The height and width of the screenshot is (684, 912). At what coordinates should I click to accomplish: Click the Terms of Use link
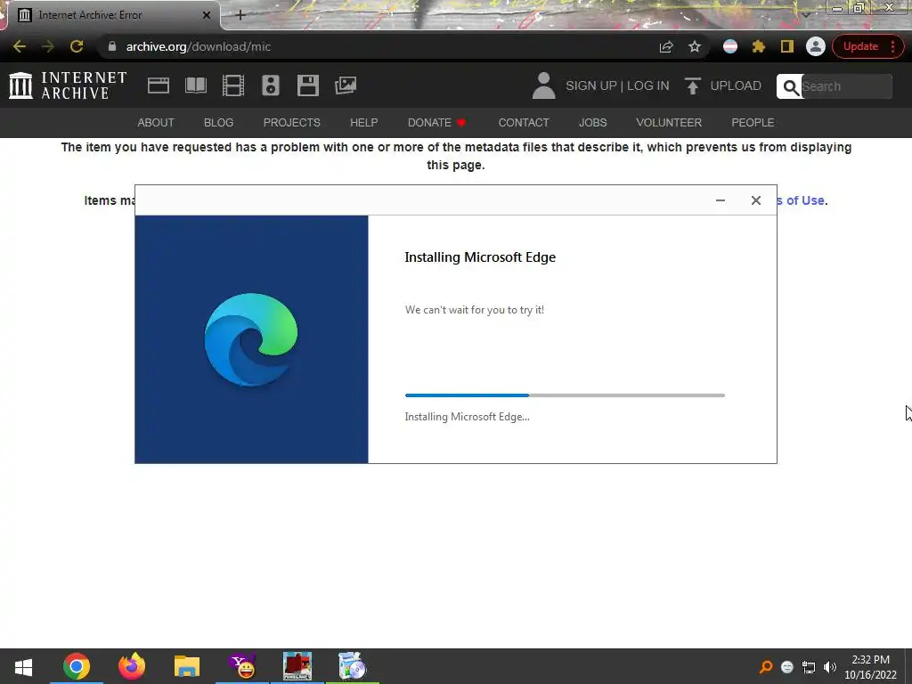[802, 200]
